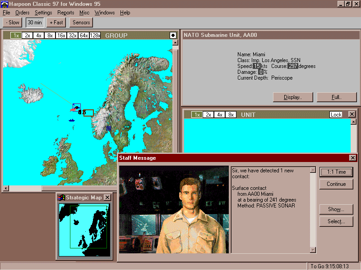Open the Orders menu
This screenshot has height=270, width=361.
[22, 13]
